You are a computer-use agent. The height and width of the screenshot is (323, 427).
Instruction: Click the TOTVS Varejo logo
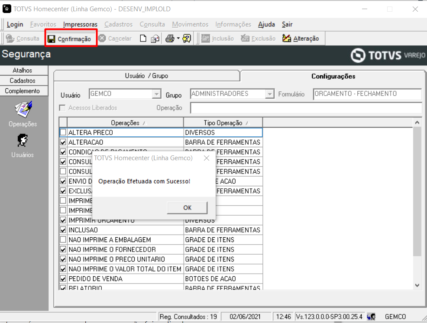(388, 55)
